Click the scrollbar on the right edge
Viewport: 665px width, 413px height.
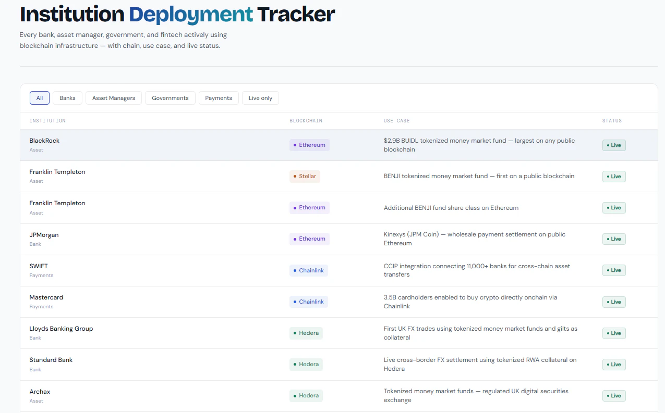[661, 208]
